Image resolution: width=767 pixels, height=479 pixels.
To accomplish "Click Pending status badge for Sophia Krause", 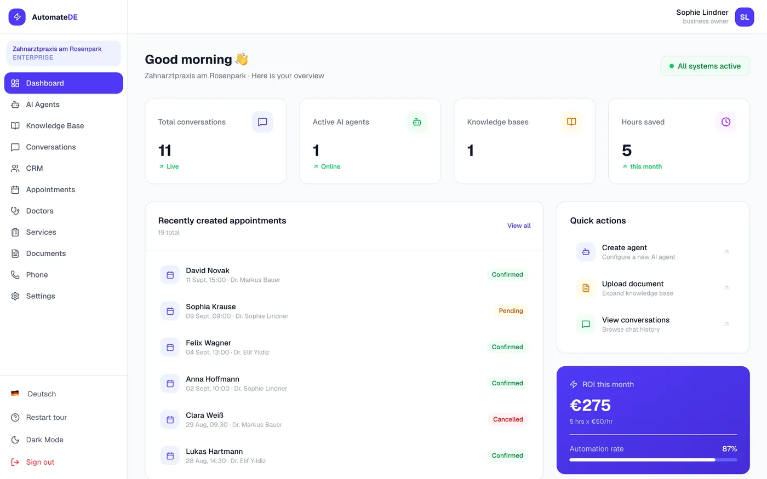I will coord(511,311).
